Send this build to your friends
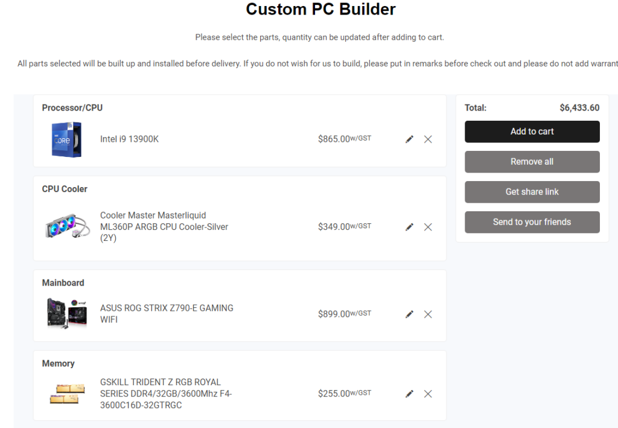Viewport: 618px width, 428px height. [x=532, y=222]
